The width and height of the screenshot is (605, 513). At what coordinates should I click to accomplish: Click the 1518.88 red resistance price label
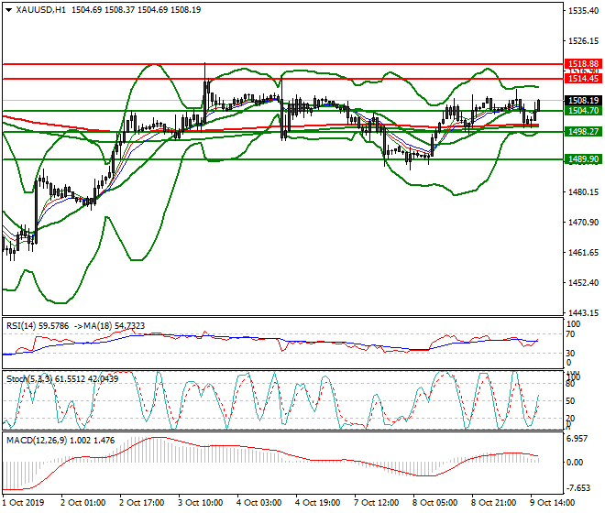pyautogui.click(x=583, y=63)
